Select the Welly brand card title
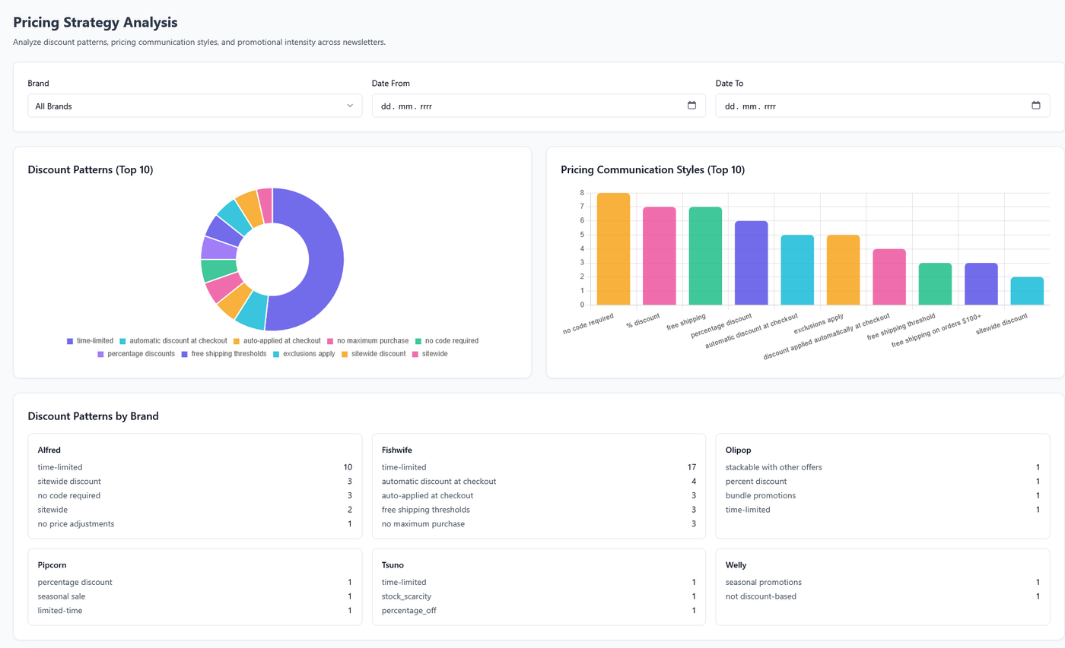Viewport: 1065px width, 648px height. click(736, 565)
